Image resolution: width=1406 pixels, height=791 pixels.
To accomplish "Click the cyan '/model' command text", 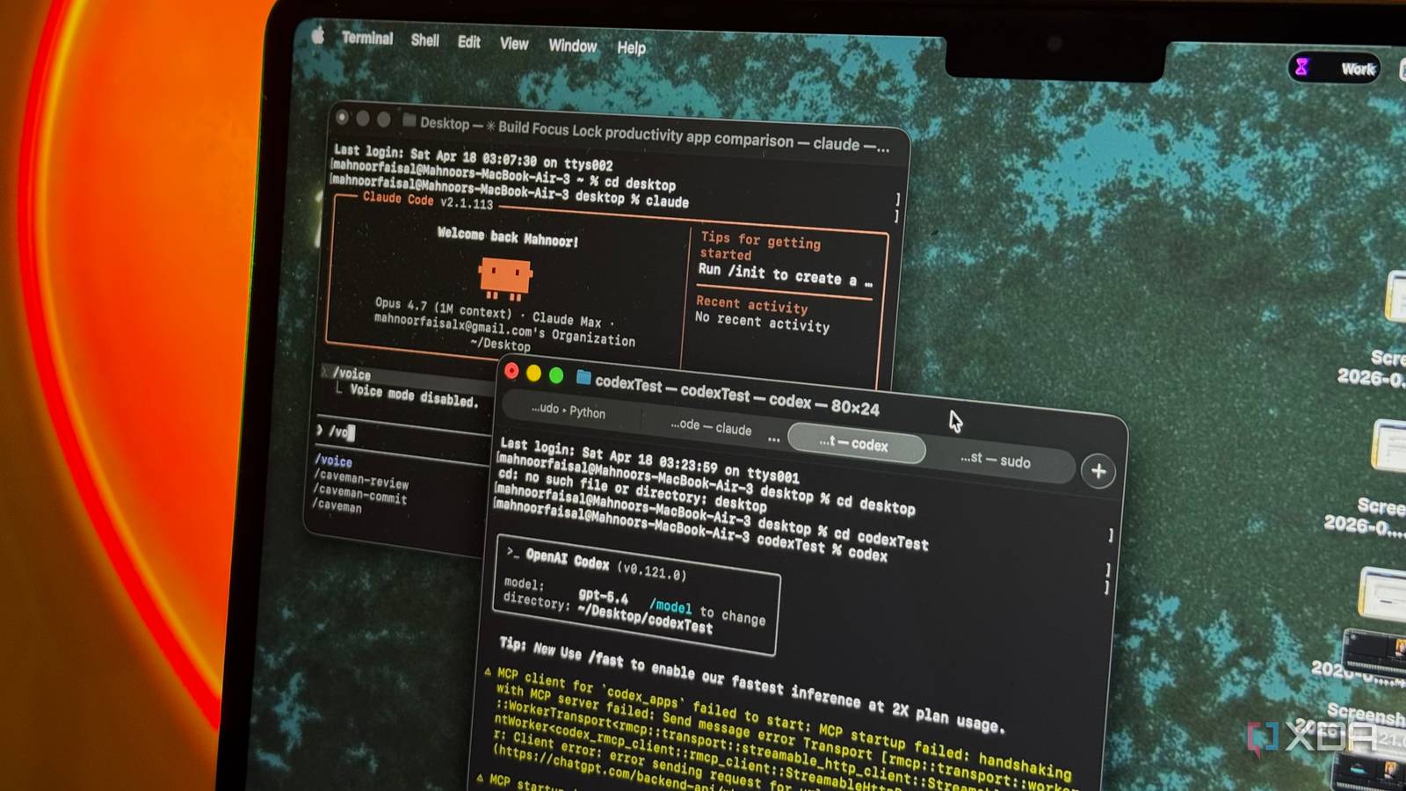I will coord(670,606).
